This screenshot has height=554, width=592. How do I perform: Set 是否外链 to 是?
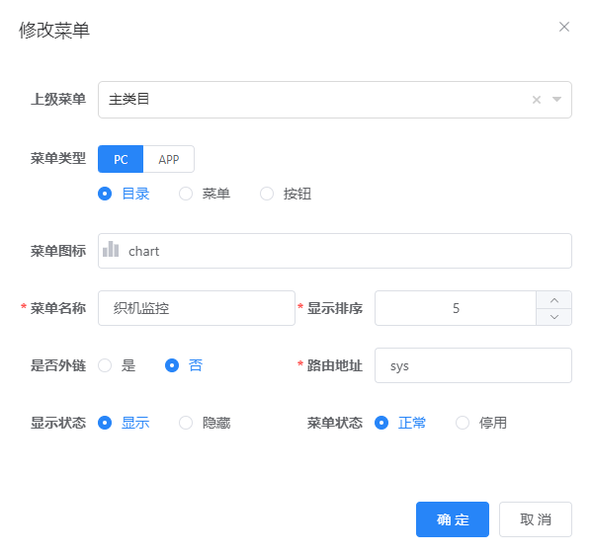point(117,365)
